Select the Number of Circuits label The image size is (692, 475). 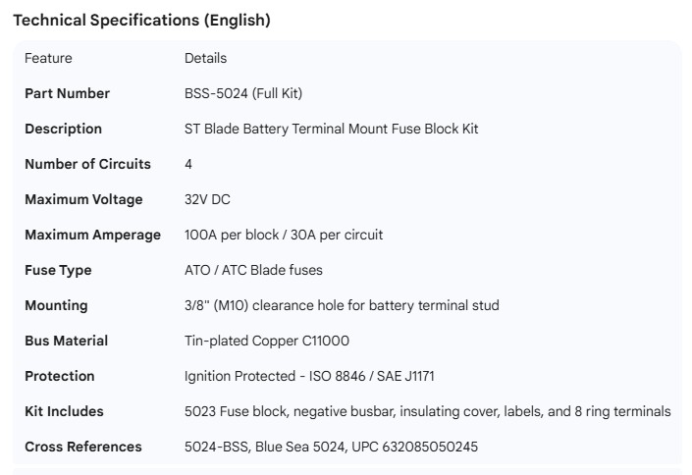coord(87,164)
